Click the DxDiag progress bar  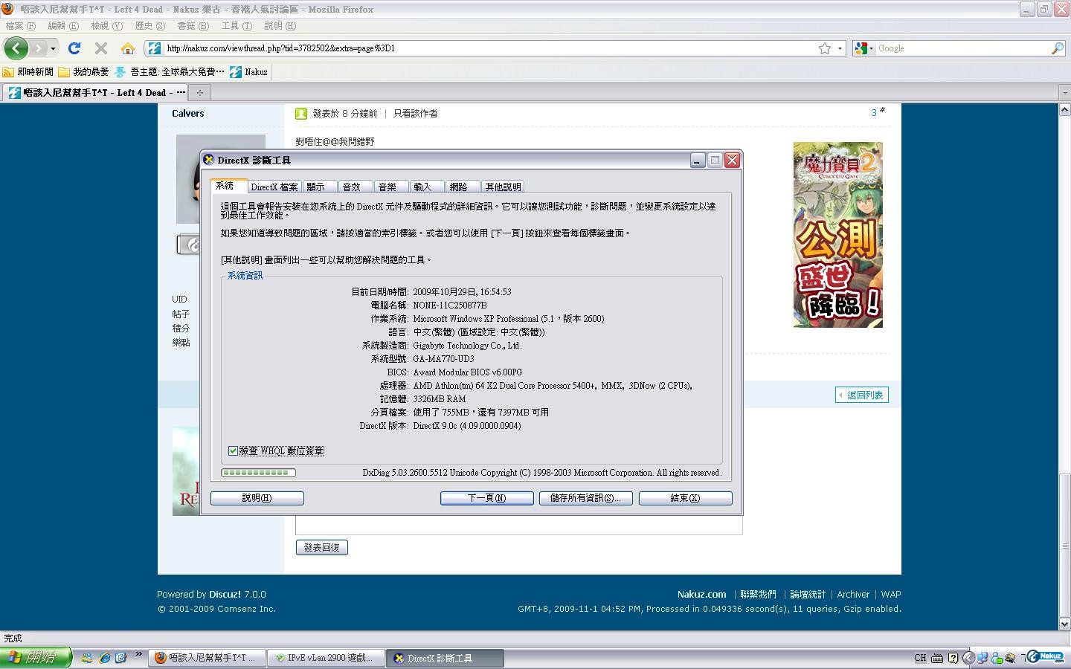(x=258, y=473)
